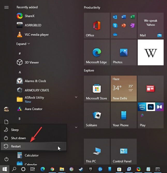167x173 pixels.
Task: Click the Power button in the left rail
Action: pos(6,159)
